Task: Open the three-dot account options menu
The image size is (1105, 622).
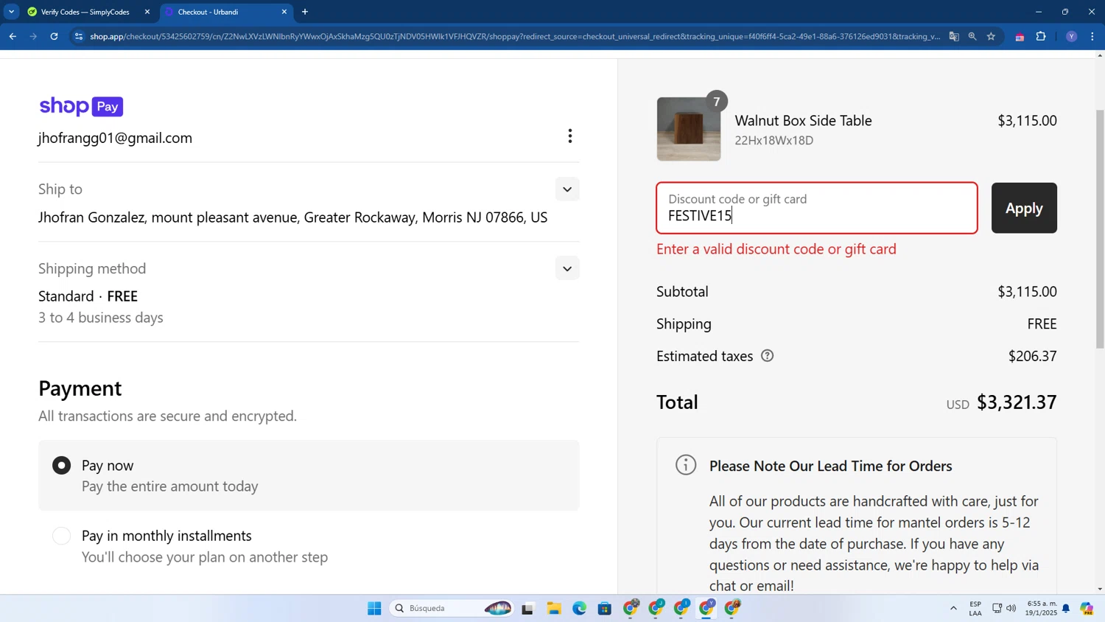Action: [569, 136]
